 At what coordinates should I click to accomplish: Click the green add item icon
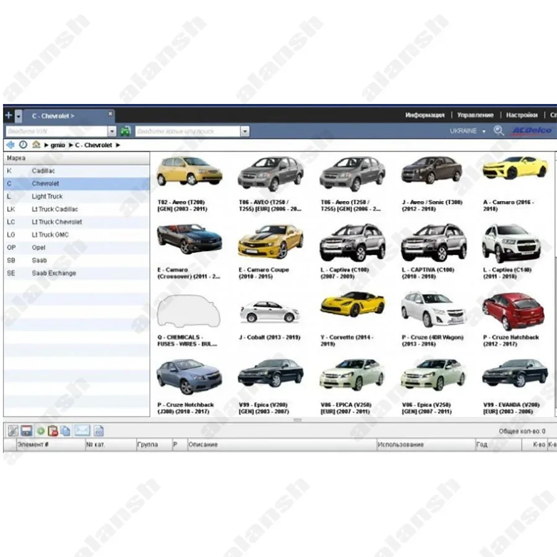coord(41,431)
